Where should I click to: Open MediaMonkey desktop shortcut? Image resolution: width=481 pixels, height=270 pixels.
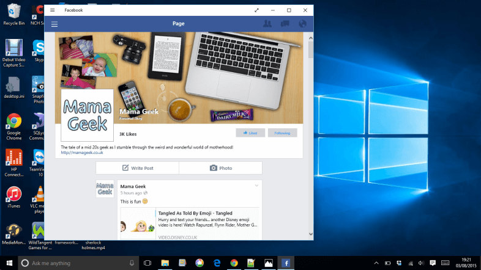(14, 234)
